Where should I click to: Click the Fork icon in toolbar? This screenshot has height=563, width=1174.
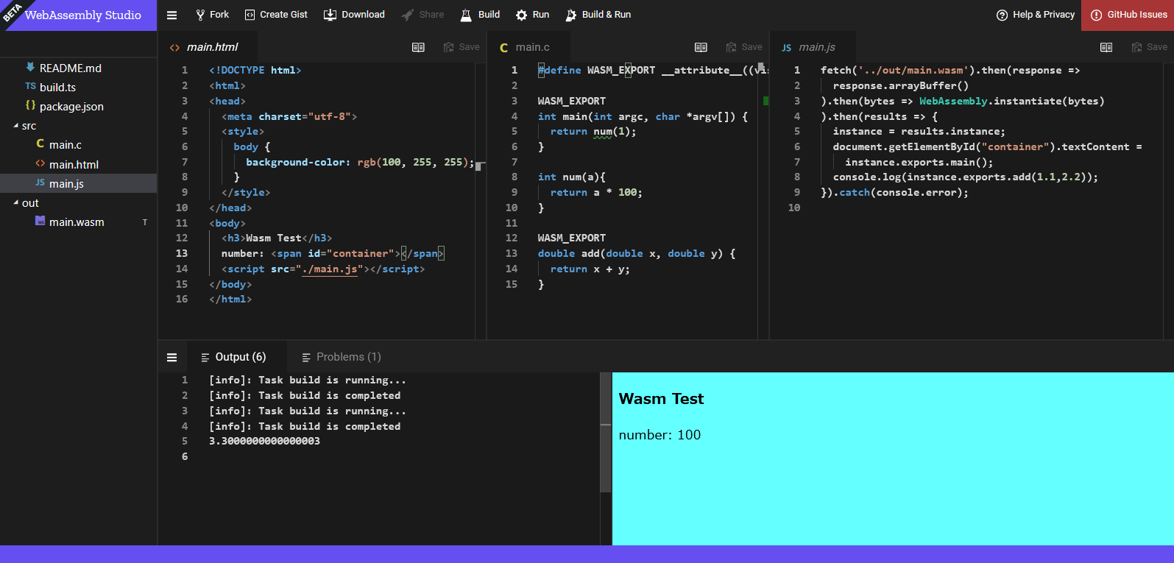click(200, 15)
